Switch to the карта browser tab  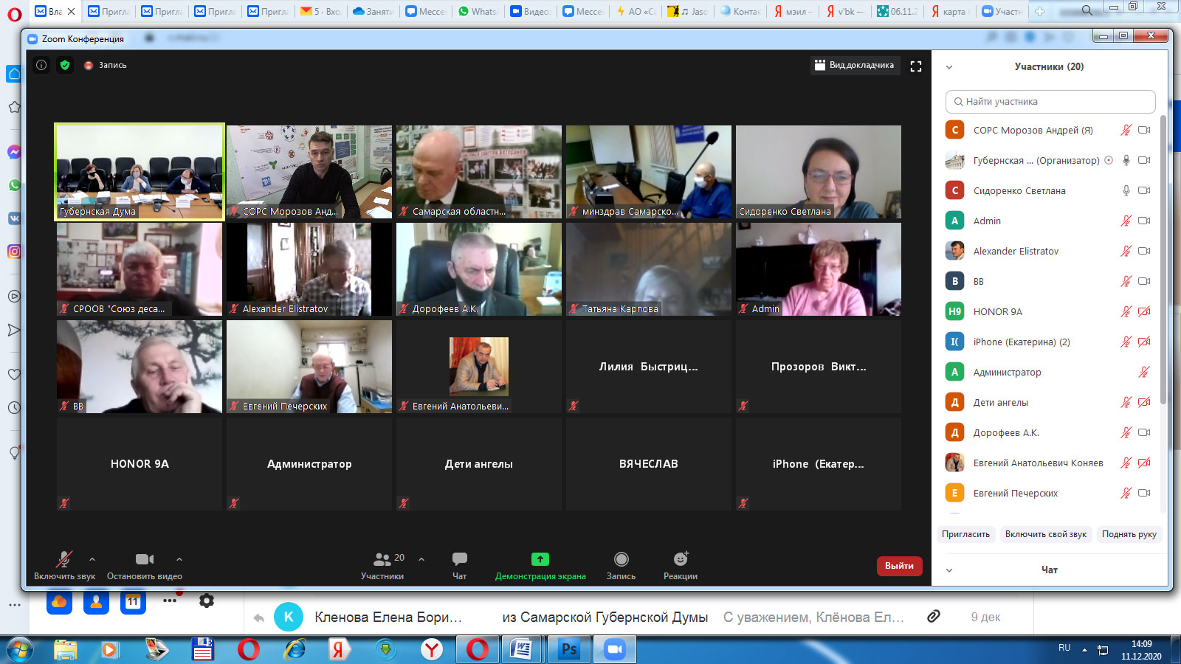(x=952, y=11)
